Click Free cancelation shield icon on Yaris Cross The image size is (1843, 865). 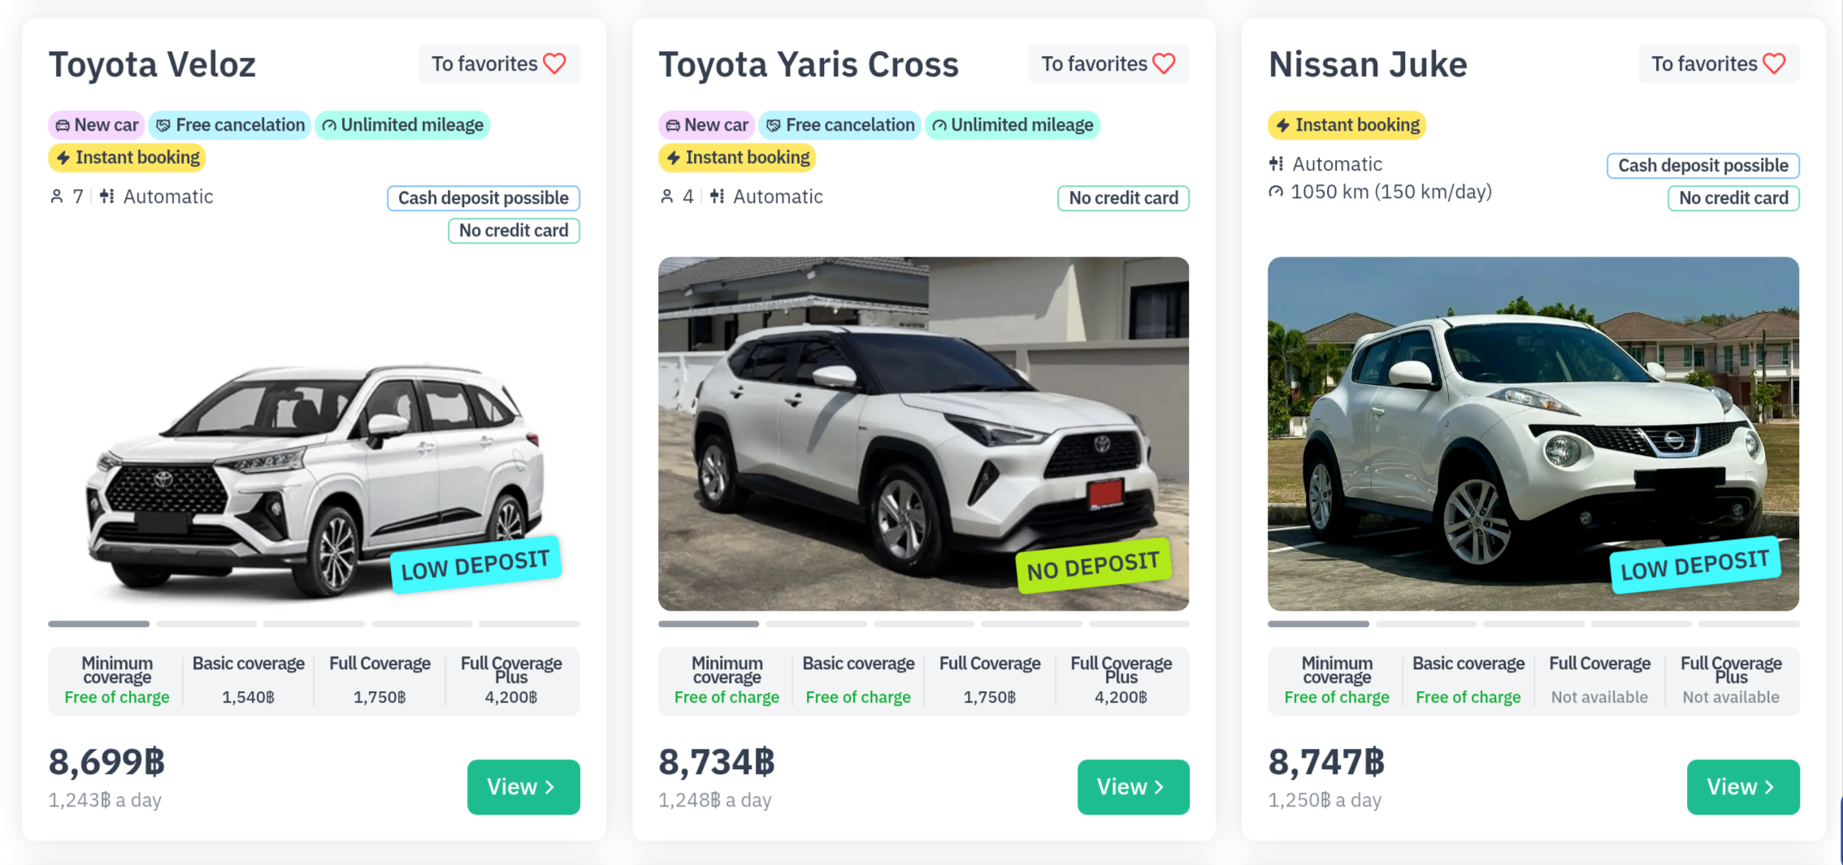(x=773, y=125)
